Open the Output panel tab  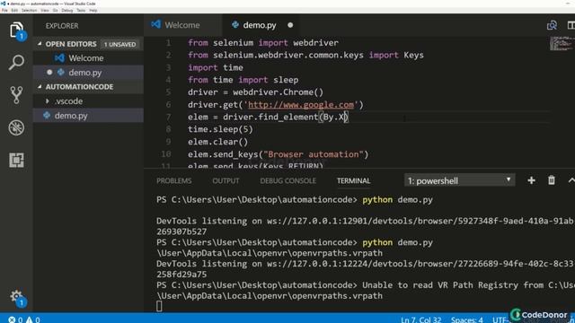tap(226, 181)
